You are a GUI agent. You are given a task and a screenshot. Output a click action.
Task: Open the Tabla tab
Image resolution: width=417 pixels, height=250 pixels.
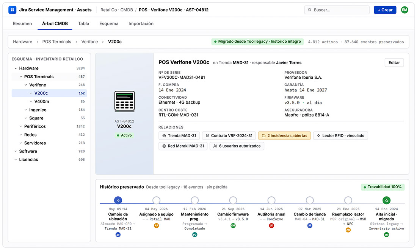[83, 23]
